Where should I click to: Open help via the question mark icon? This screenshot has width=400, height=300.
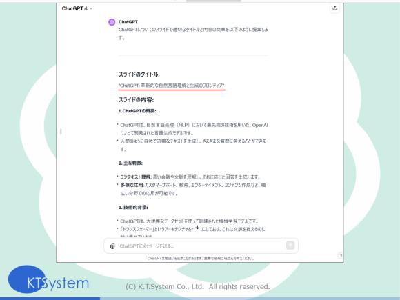pyautogui.click(x=340, y=255)
